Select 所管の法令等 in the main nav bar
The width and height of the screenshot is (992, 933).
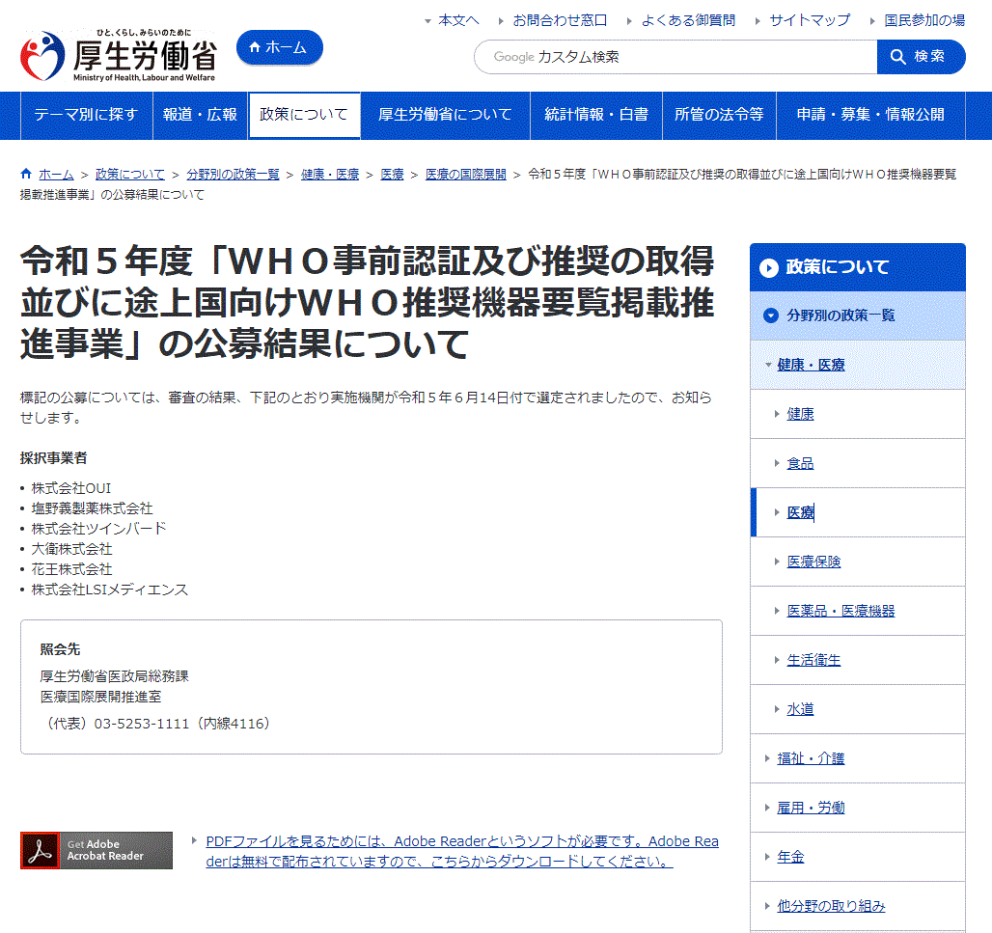point(719,115)
